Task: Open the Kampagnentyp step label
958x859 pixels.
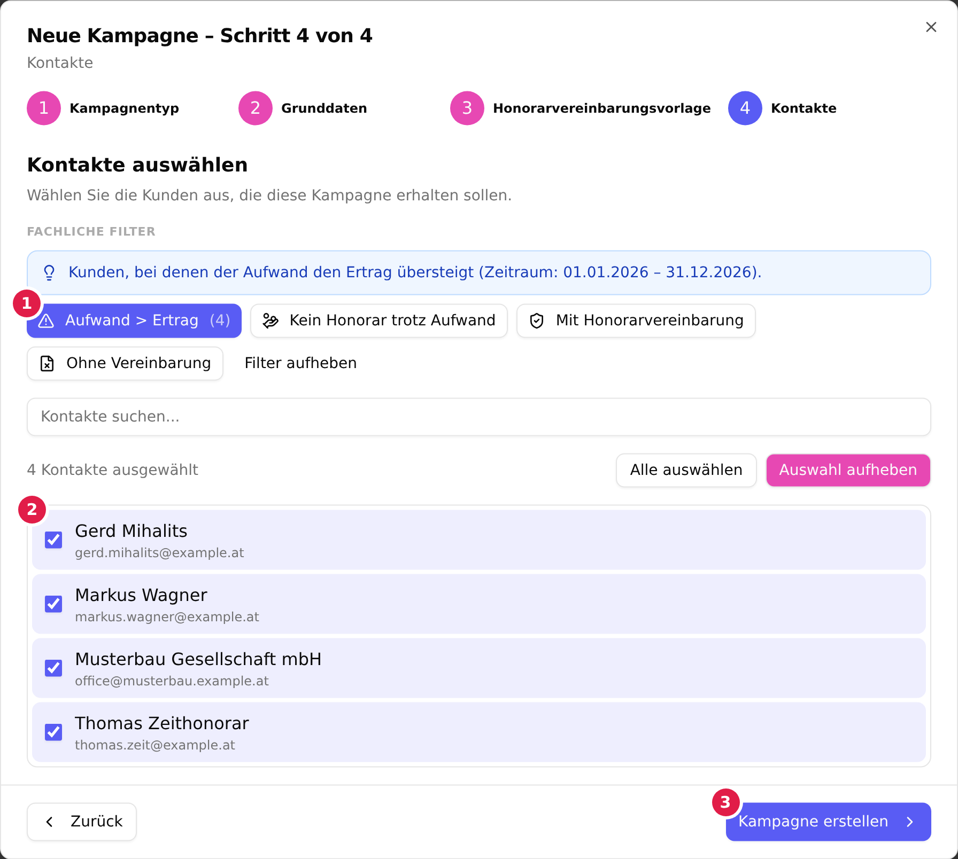Action: pos(125,108)
